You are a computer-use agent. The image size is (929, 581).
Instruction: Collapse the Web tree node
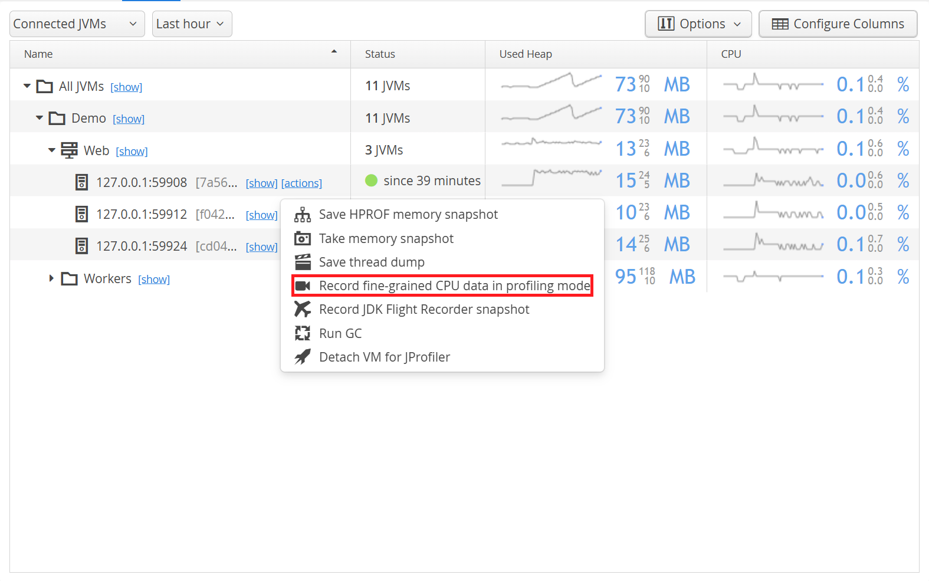52,150
